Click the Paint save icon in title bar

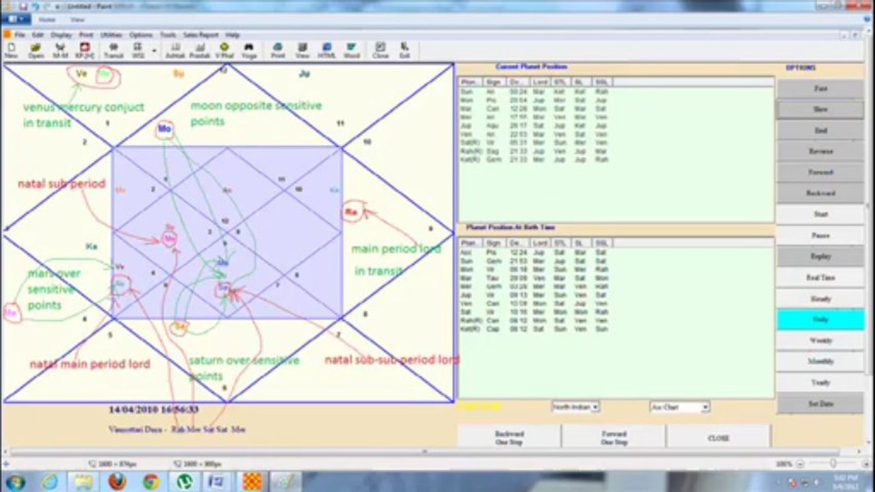coord(23,5)
